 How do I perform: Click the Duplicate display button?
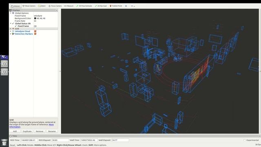tap(27, 131)
